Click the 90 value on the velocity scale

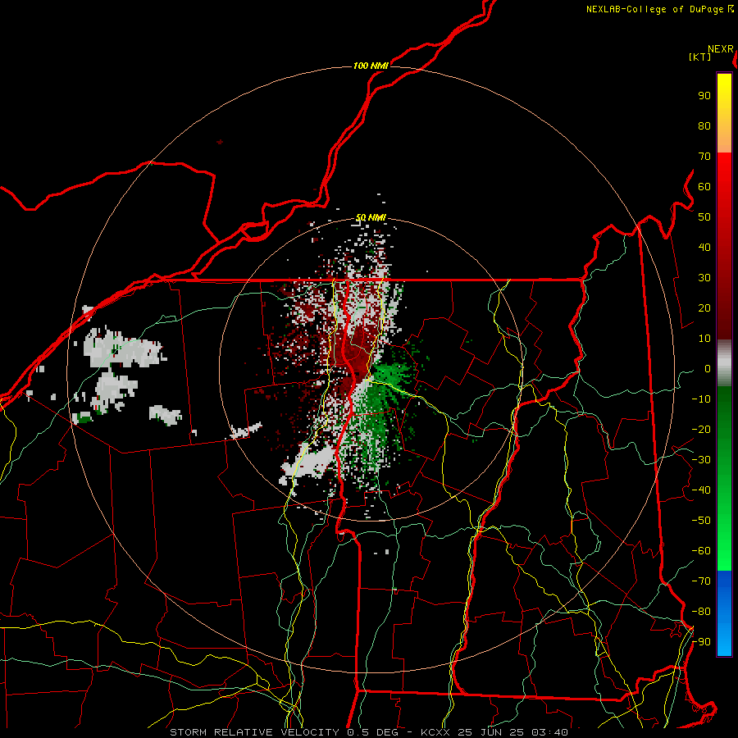(704, 96)
